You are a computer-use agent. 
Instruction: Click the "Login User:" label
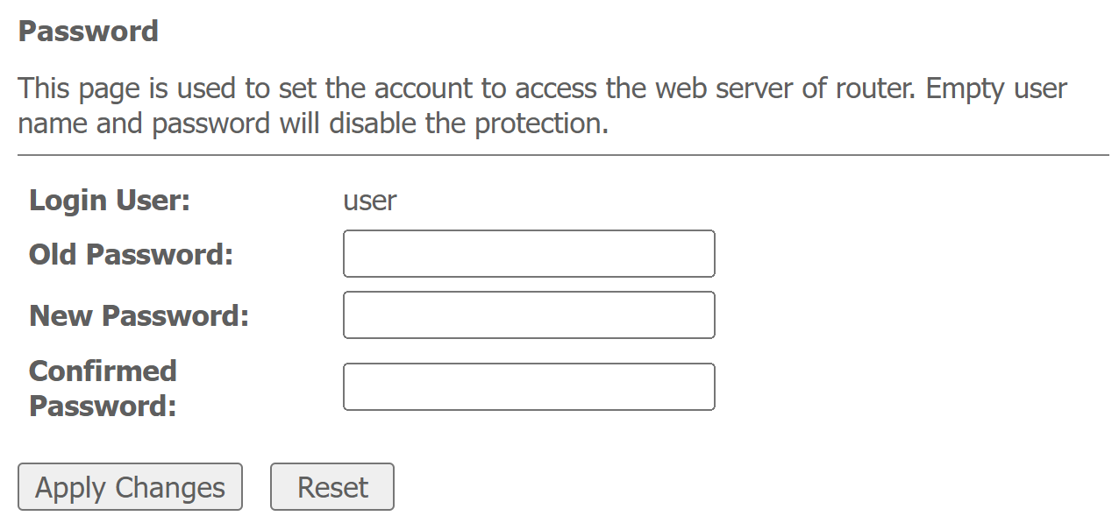pyautogui.click(x=110, y=201)
